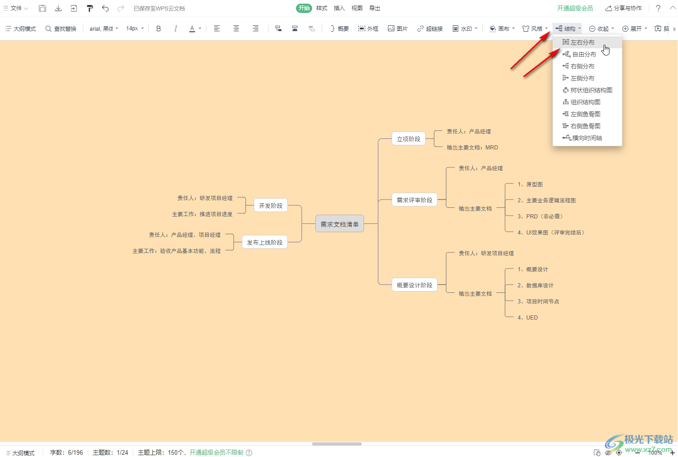Select the format painter tool
The width and height of the screenshot is (678, 457).
coord(90,8)
